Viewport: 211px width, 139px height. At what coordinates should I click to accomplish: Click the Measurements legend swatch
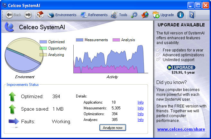(x=79, y=40)
